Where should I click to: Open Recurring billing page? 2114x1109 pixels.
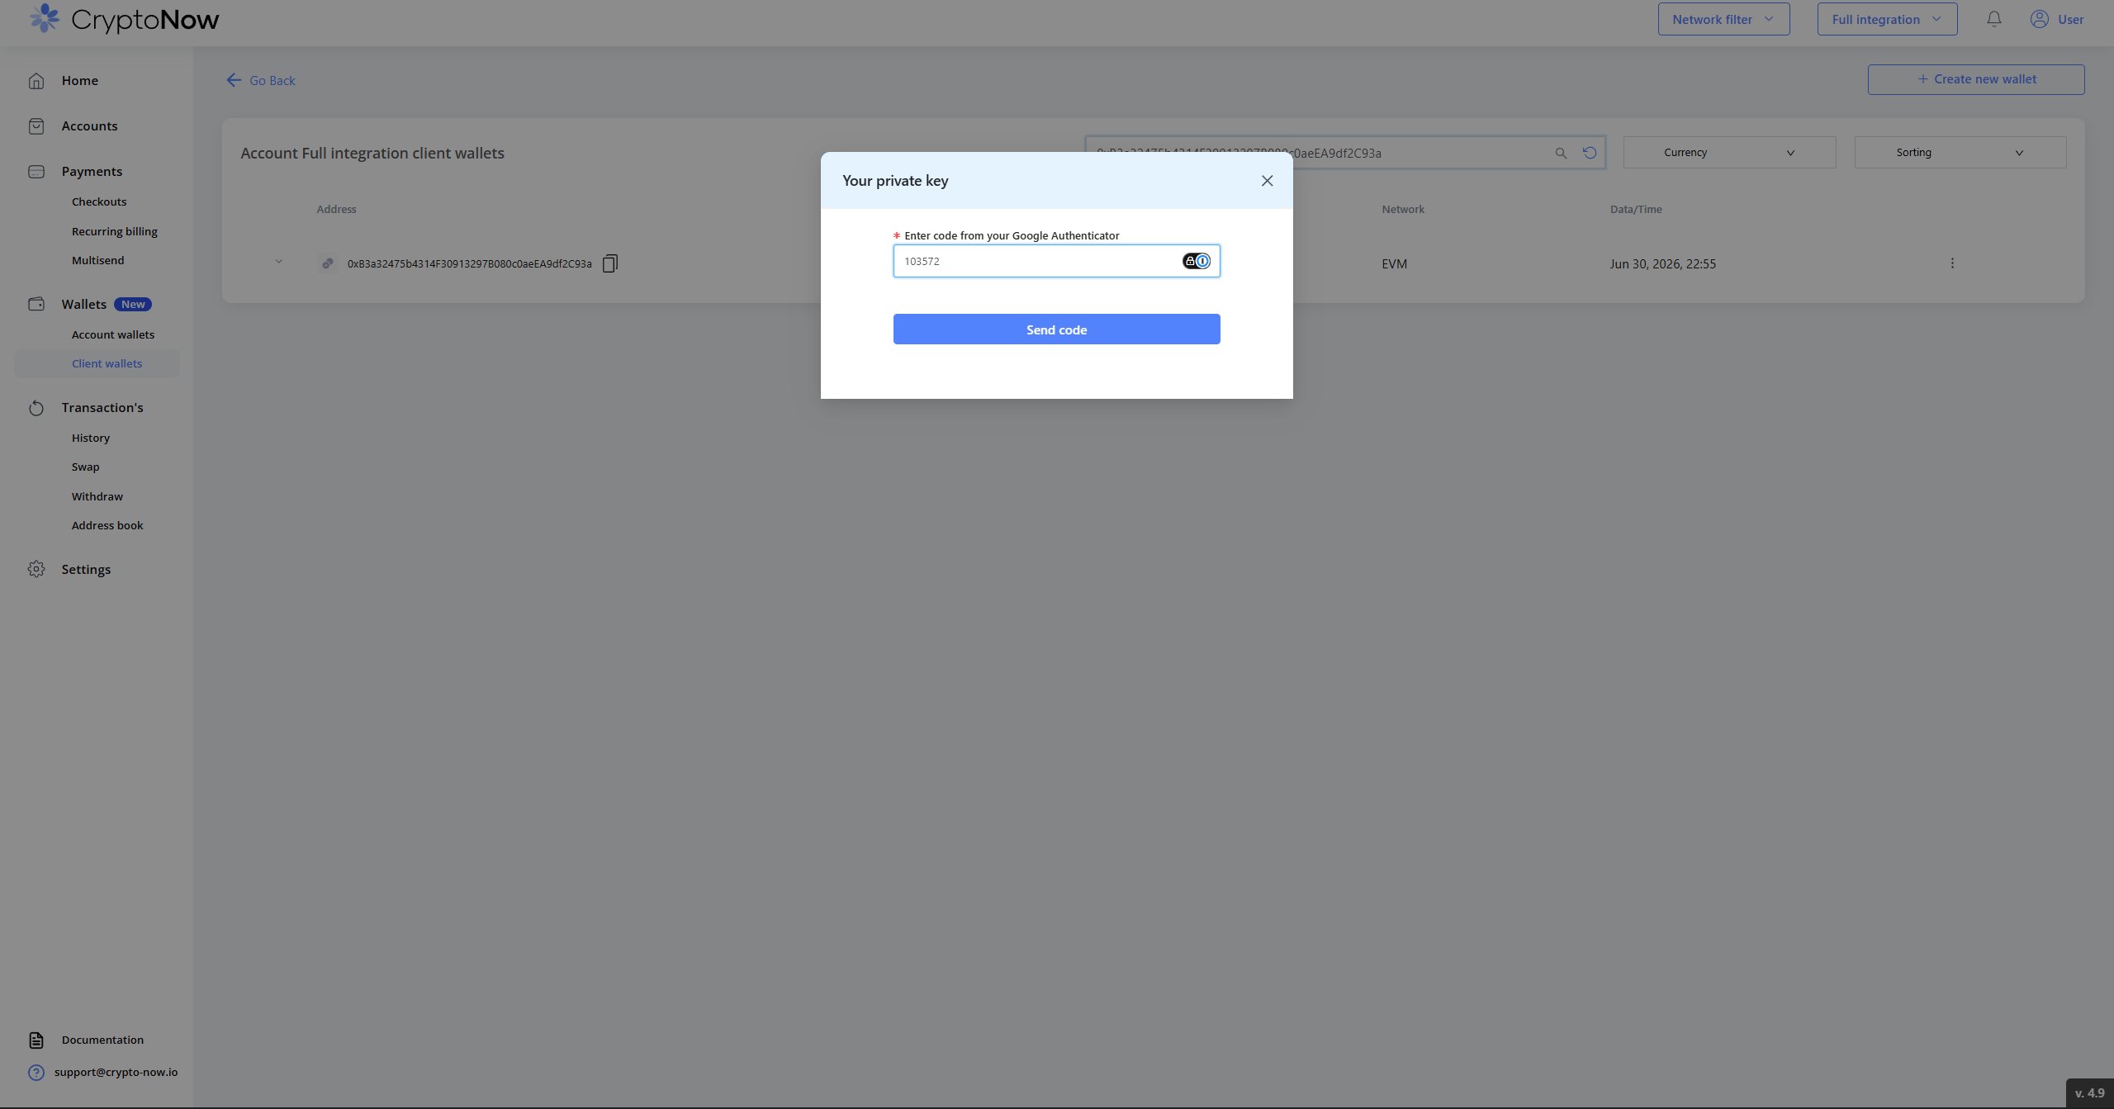115,231
